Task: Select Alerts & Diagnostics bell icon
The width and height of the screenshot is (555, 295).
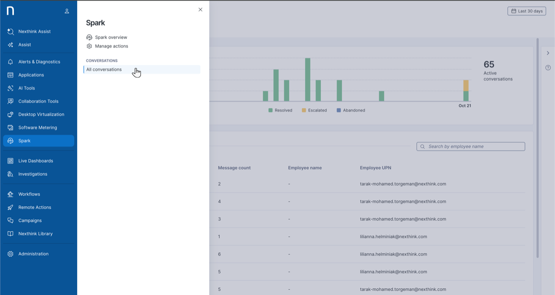Action: tap(10, 62)
